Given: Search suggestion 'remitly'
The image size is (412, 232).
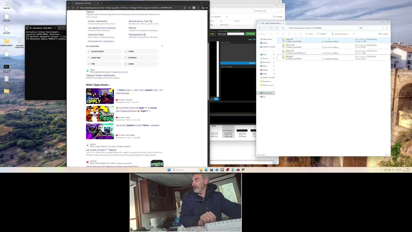Looking at the screenshot, I should coord(141,52).
